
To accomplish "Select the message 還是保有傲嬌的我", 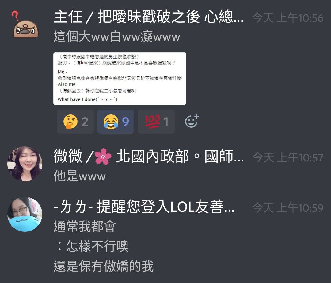I will [x=104, y=266].
